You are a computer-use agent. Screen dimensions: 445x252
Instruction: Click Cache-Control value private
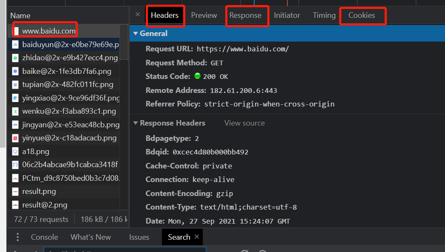[x=217, y=166]
